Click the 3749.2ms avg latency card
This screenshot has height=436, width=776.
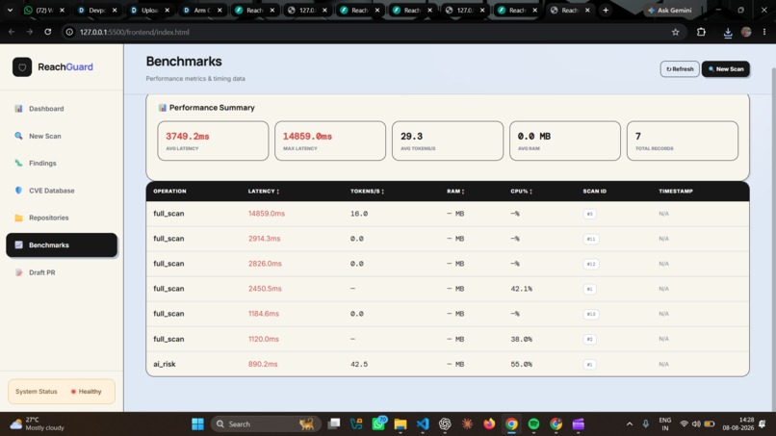pyautogui.click(x=213, y=141)
